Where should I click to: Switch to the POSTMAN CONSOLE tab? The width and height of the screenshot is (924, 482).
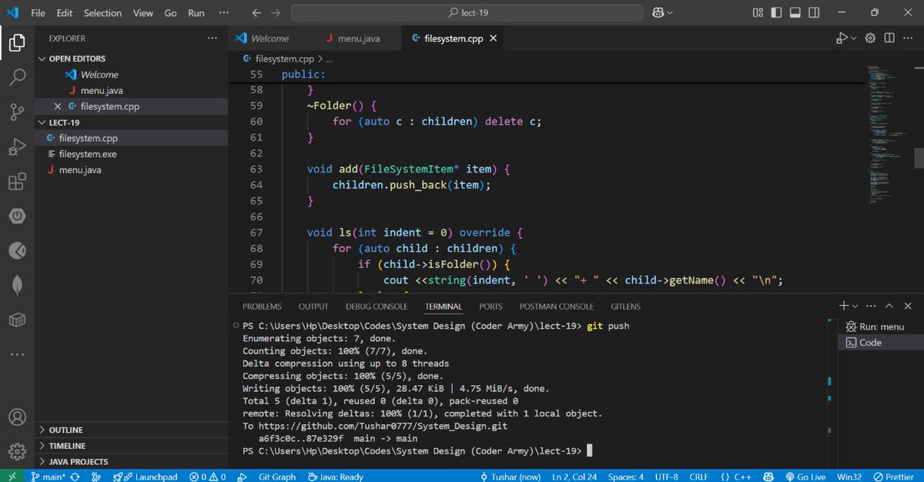557,306
